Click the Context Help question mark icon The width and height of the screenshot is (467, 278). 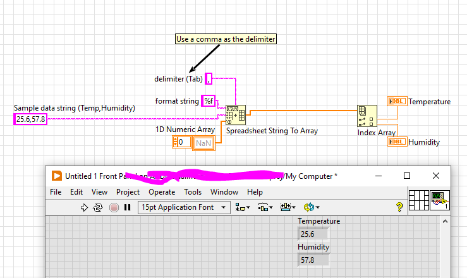click(x=399, y=207)
